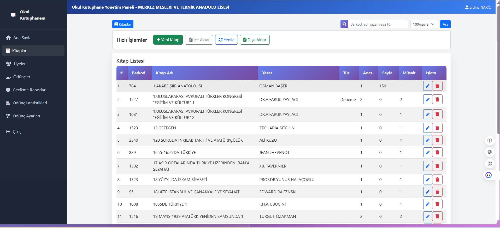This screenshot has height=228, width=500.
Task: Click the Yenile refresh button
Action: click(x=226, y=40)
